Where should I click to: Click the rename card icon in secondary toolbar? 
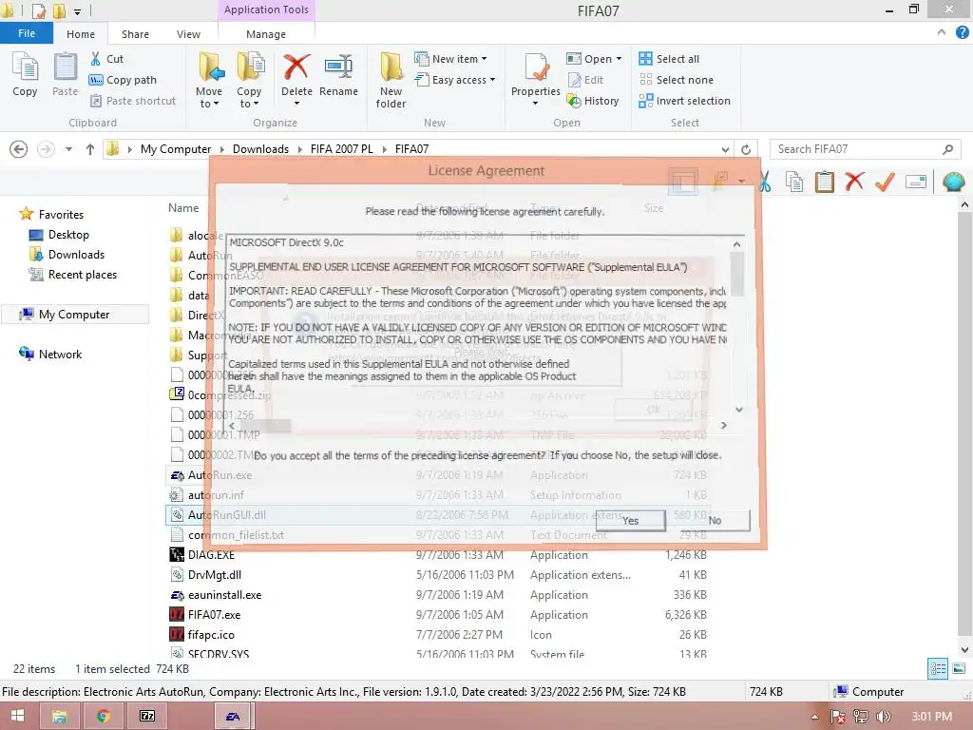[916, 182]
